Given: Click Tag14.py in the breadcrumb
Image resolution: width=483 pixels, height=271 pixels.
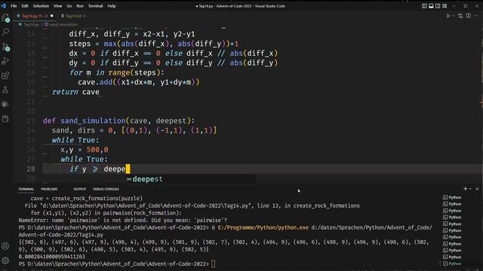Looking at the screenshot, I should (x=32, y=24).
